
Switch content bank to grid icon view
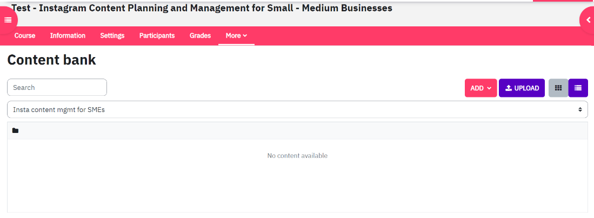click(x=558, y=88)
